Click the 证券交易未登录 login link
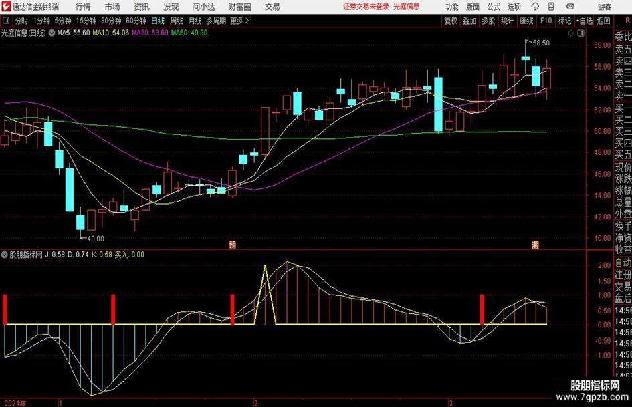Image resolution: width=632 pixels, height=407 pixels. [366, 7]
